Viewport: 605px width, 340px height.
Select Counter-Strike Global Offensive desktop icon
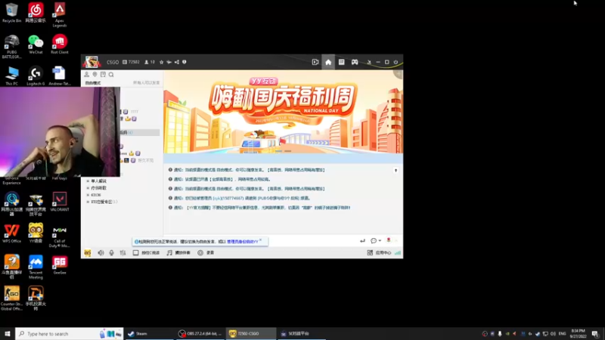coord(11,298)
